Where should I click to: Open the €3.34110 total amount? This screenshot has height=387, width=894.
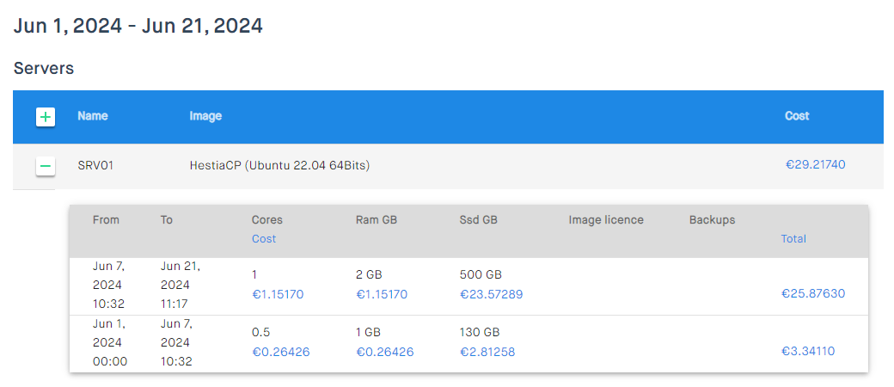click(808, 351)
